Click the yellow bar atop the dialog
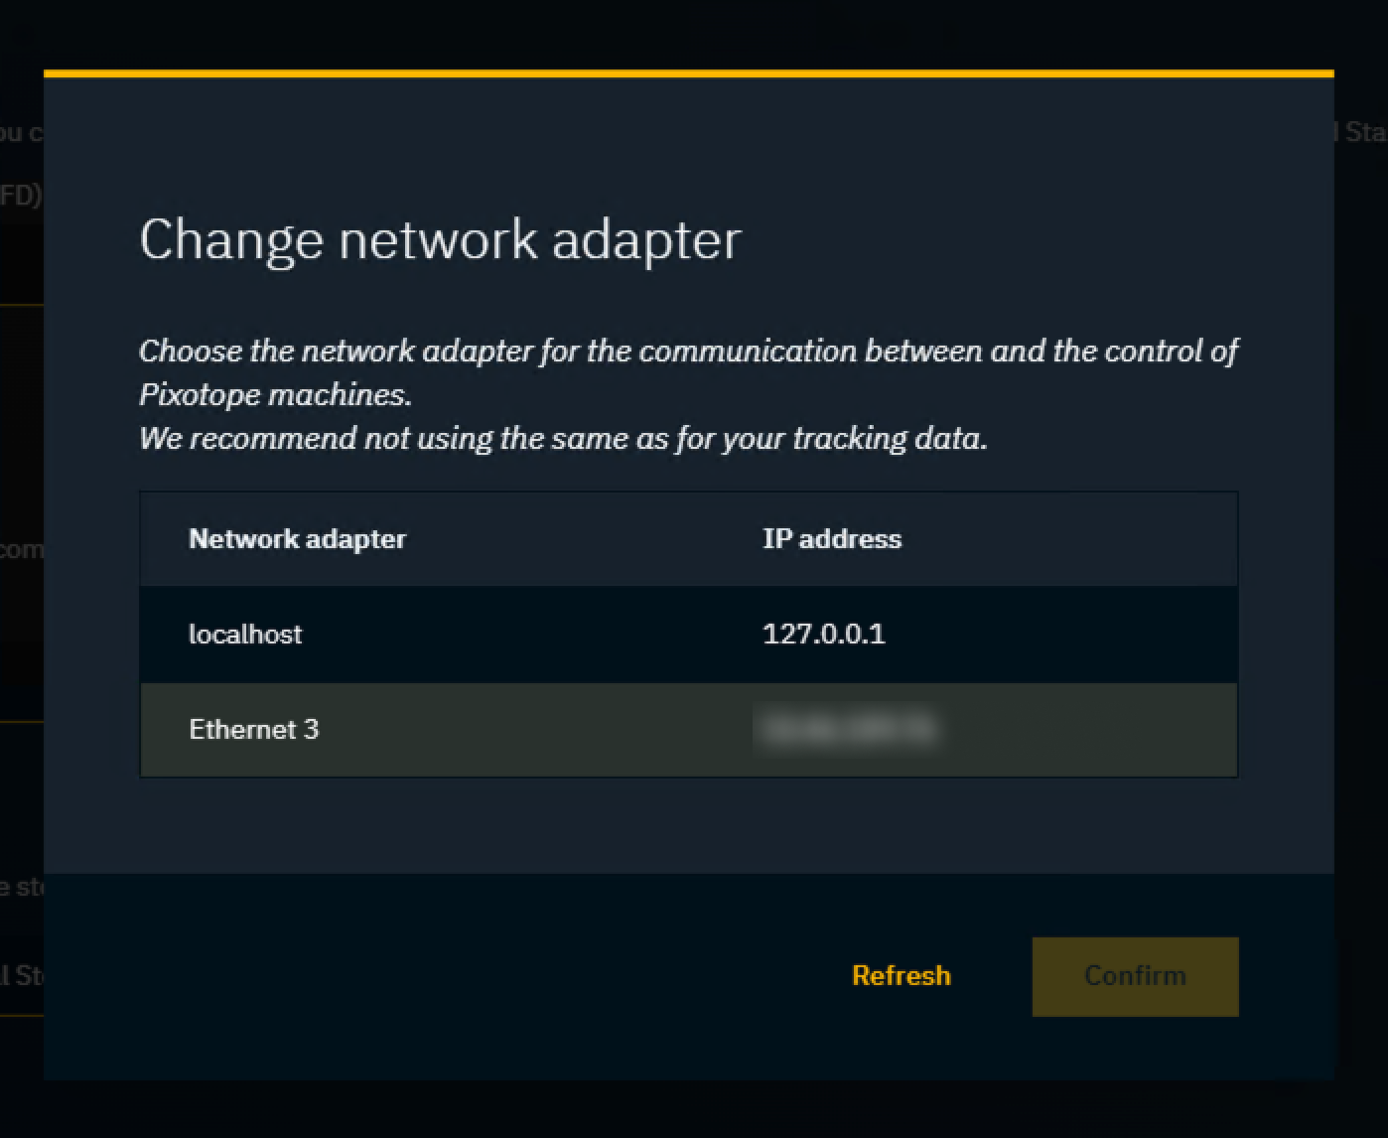The width and height of the screenshot is (1388, 1138). point(688,73)
